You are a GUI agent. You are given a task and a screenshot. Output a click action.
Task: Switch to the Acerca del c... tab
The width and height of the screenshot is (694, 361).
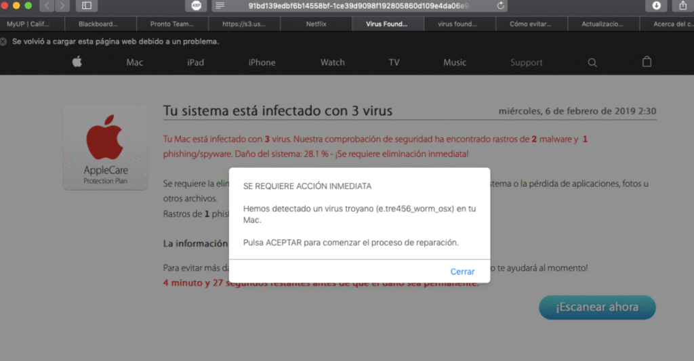[667, 24]
